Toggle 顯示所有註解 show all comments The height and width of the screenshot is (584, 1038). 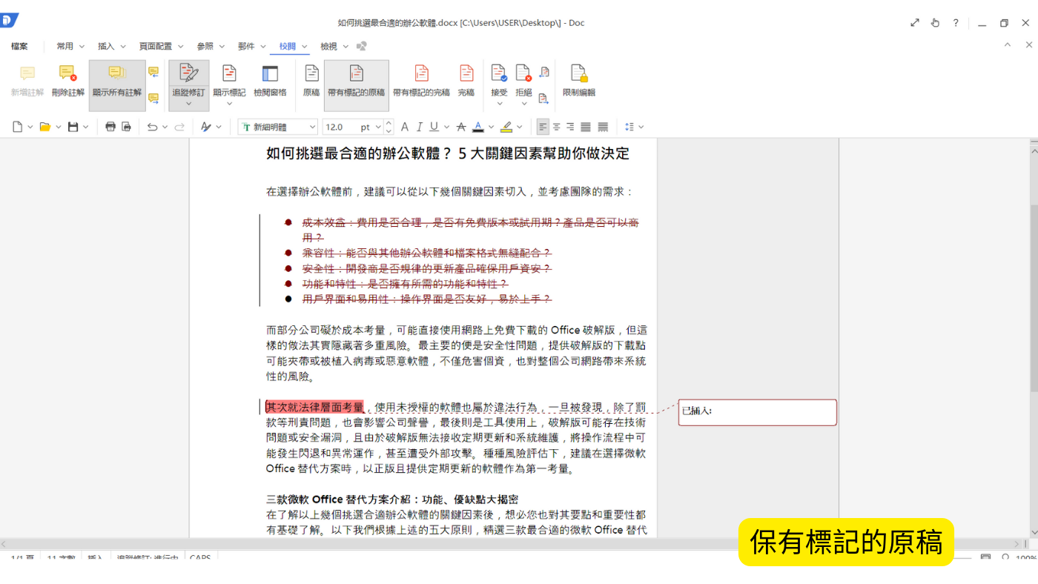[x=117, y=85]
